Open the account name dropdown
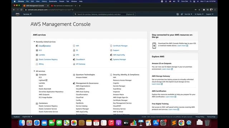This screenshot has height=128, width=229. [x=188, y=14]
